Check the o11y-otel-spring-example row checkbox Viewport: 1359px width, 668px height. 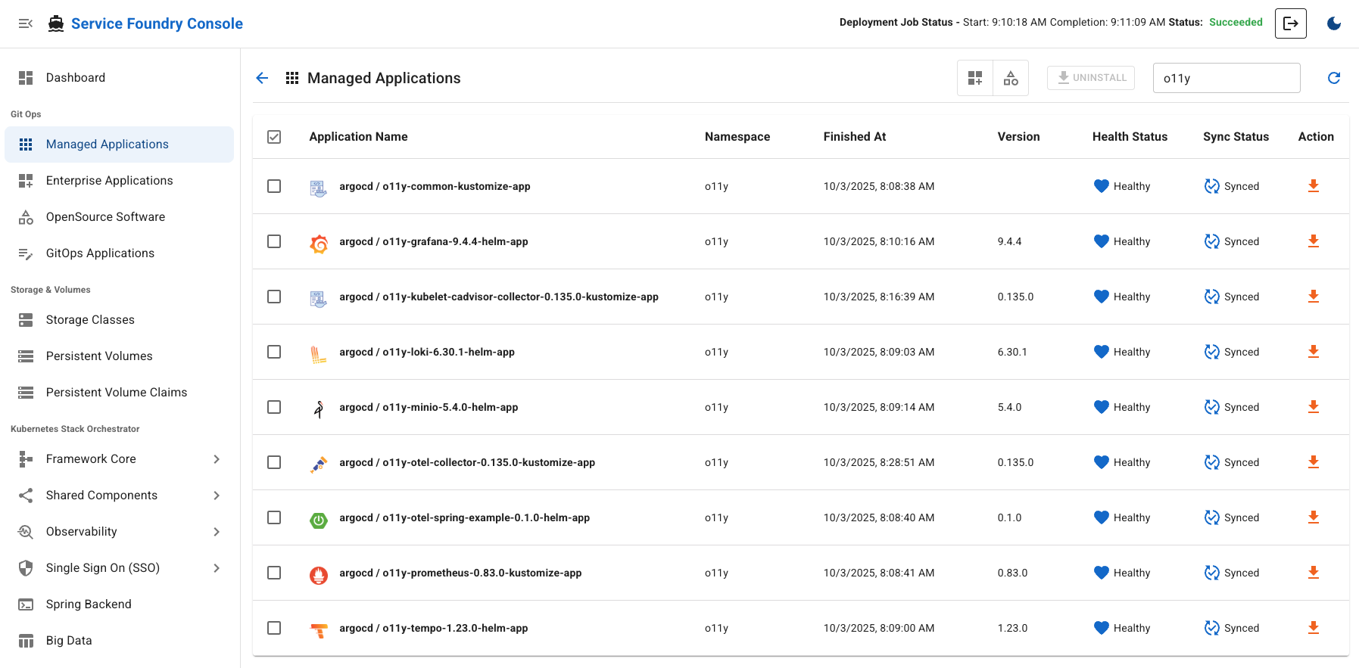pos(274,517)
